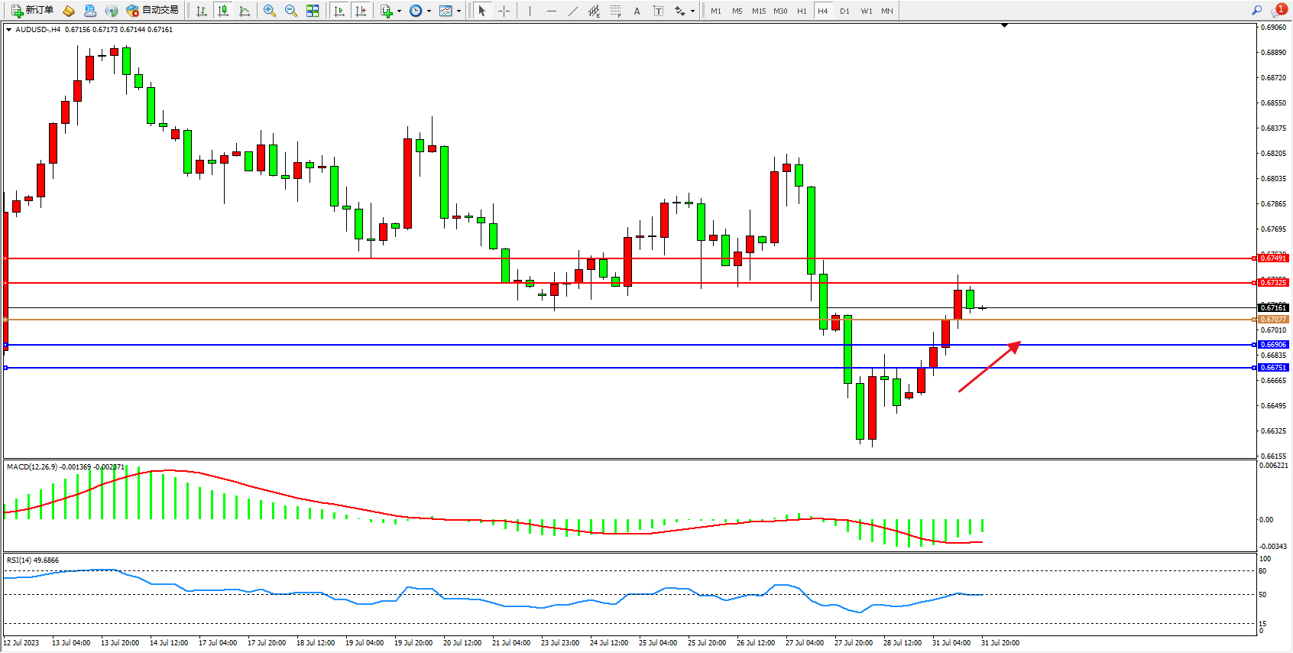
Task: Switch to the D1 timeframe
Action: pos(844,11)
